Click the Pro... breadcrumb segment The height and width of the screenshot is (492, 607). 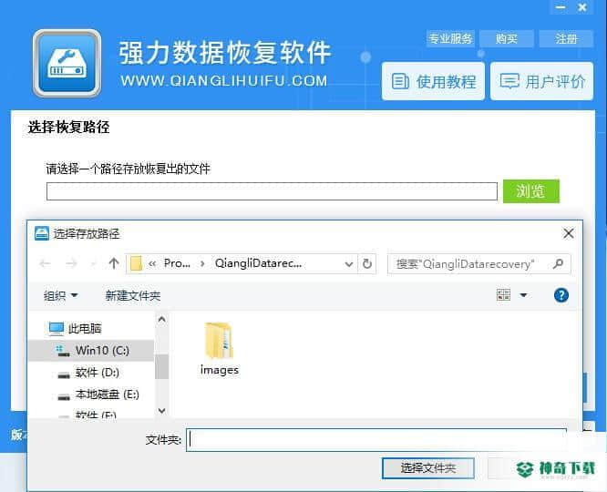point(177,263)
